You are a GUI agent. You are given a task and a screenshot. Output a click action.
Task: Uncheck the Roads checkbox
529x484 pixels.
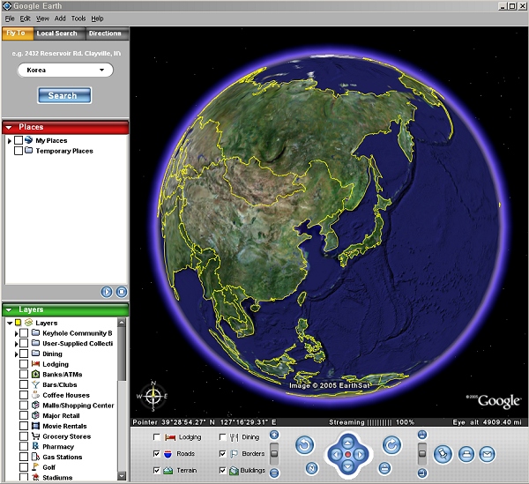[x=157, y=454]
